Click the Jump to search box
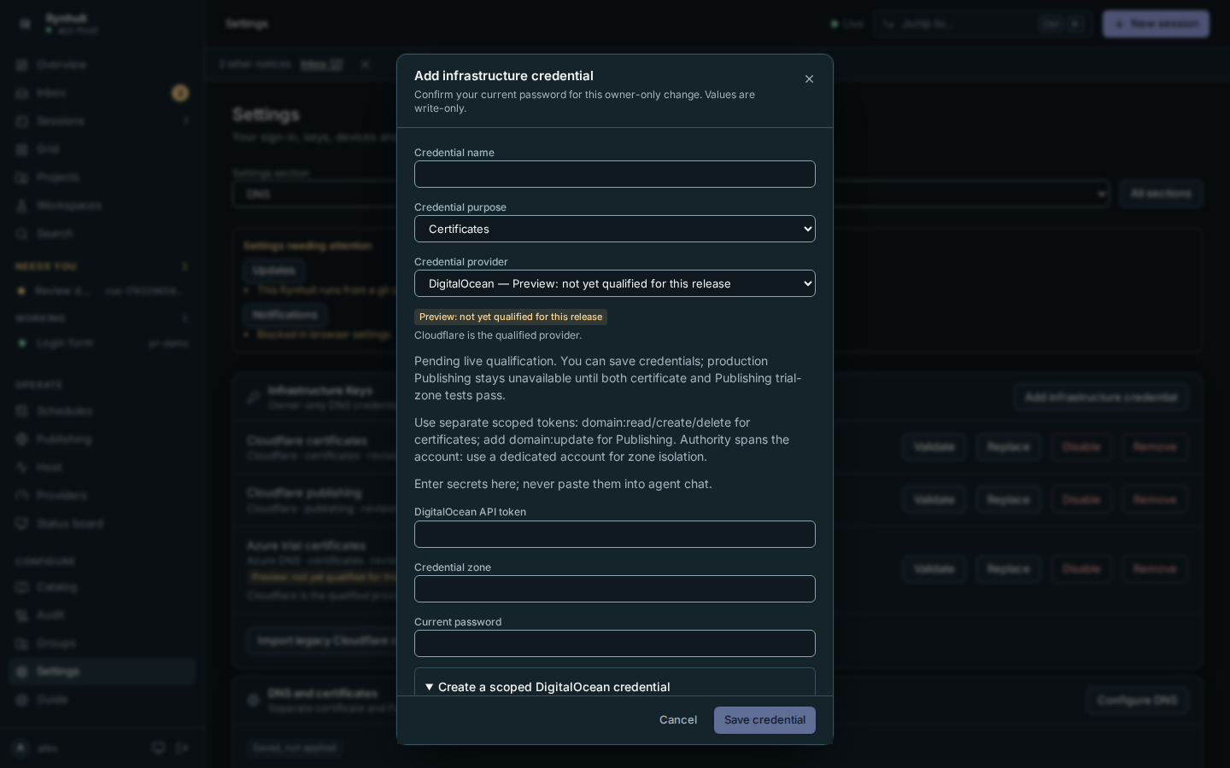 click(982, 24)
